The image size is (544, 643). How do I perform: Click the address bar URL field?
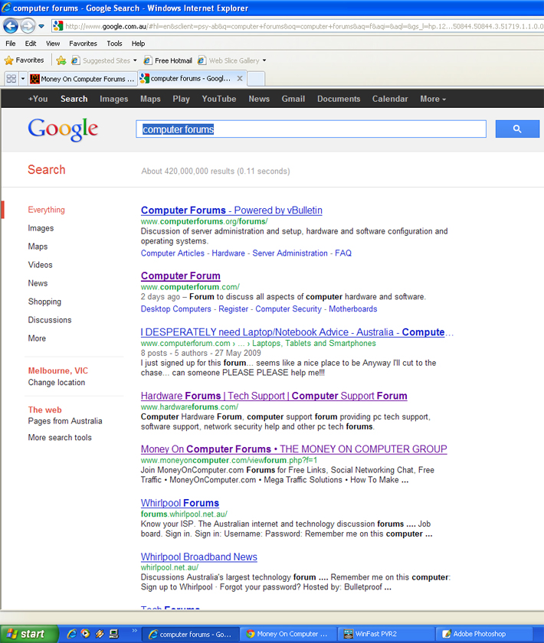297,26
